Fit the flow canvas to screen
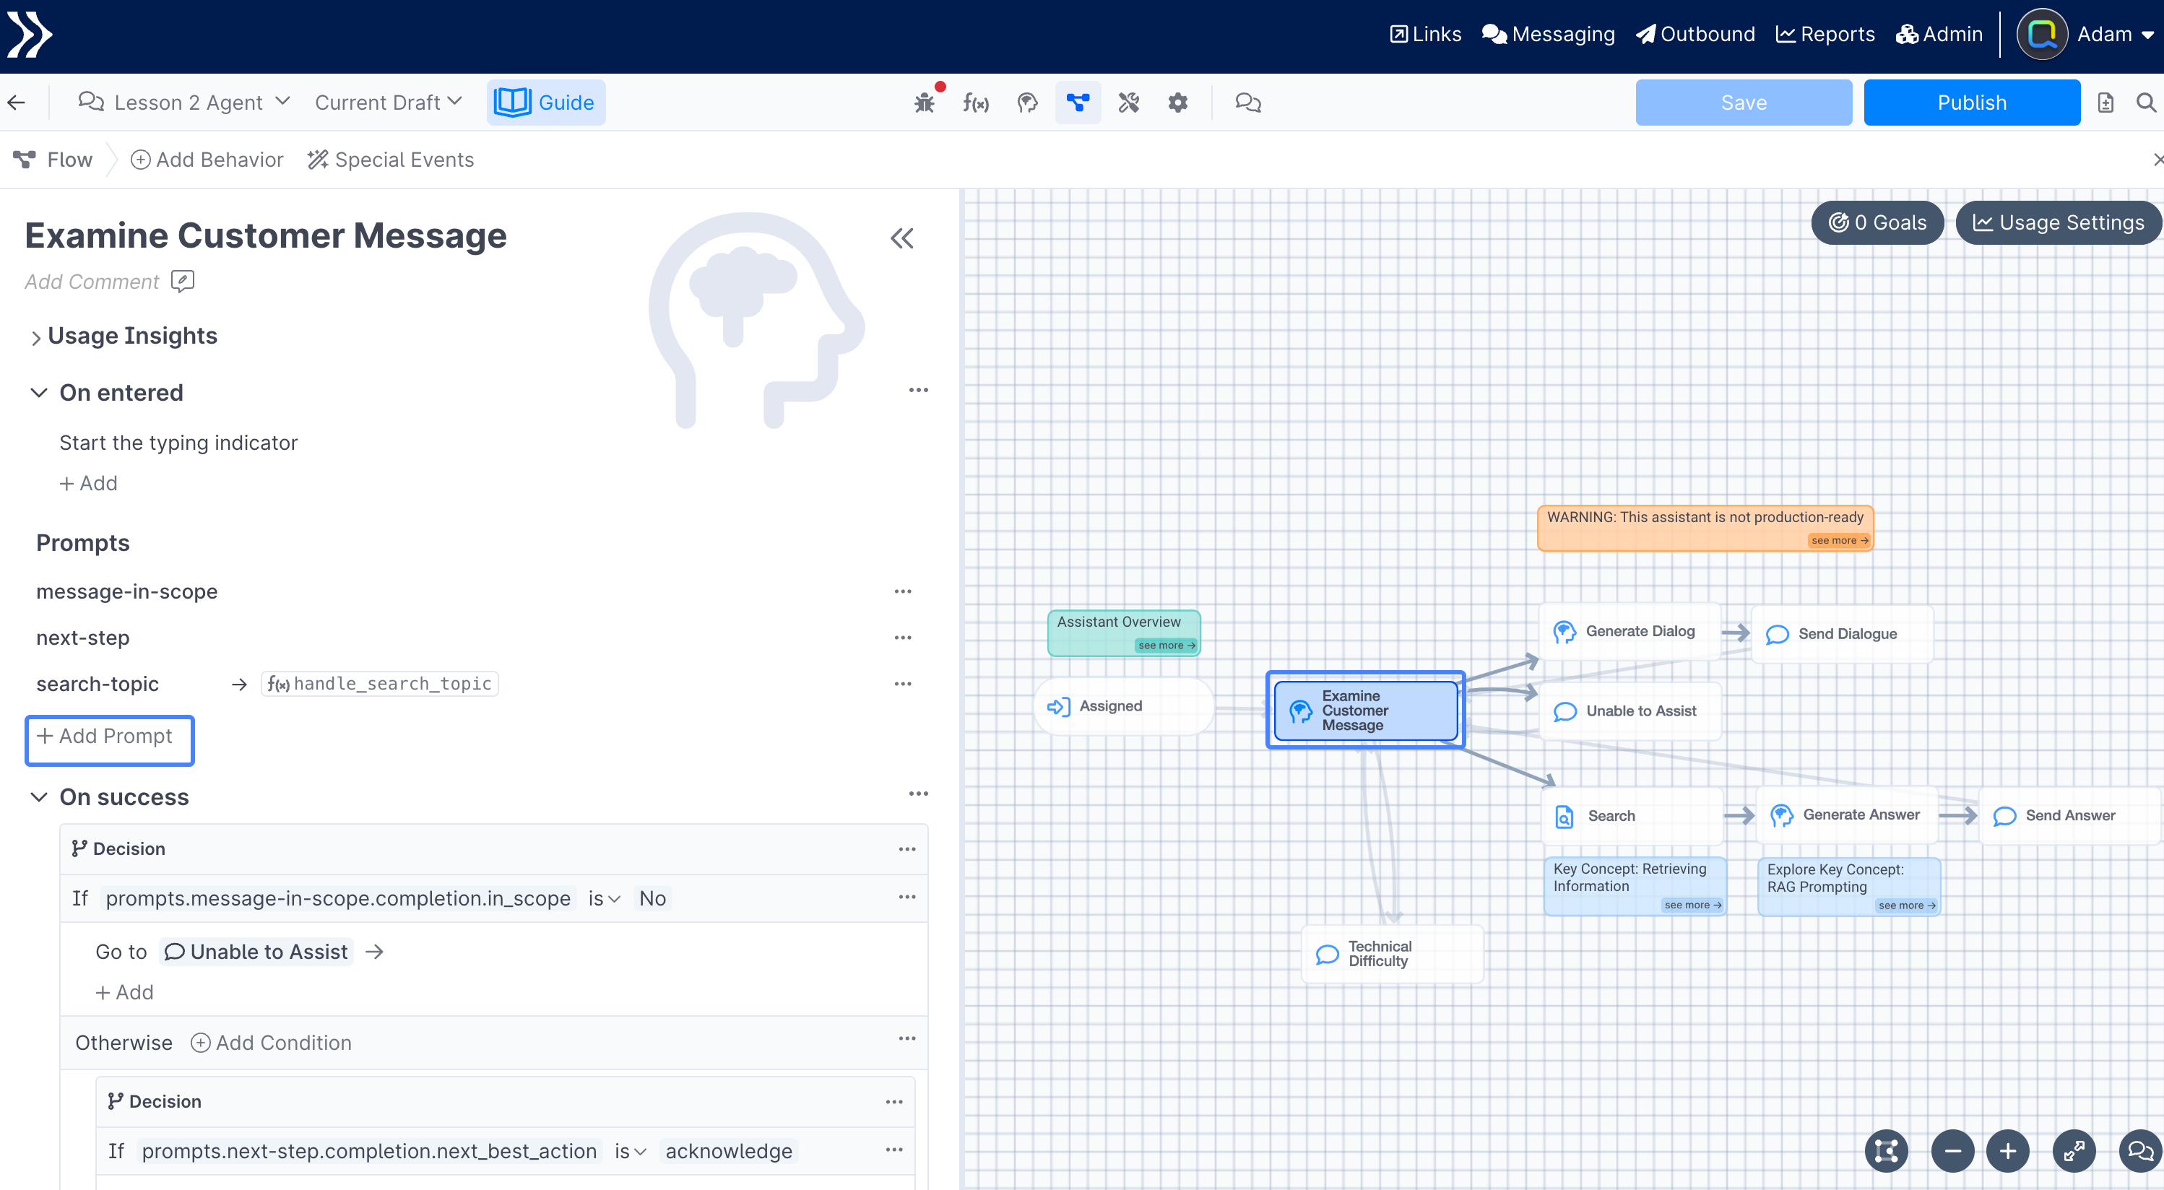 1886,1150
